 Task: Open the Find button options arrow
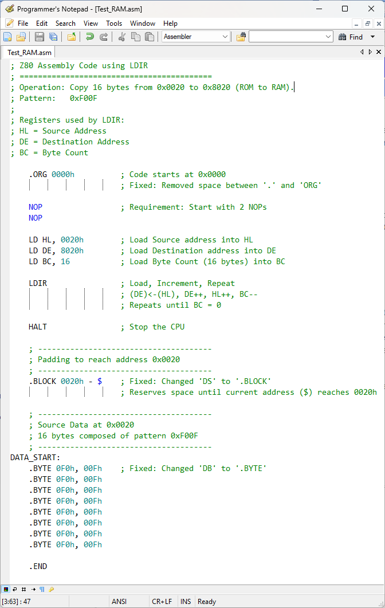[373, 37]
